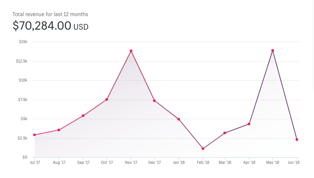Click the USD currency label
314x178 pixels.
(81, 27)
